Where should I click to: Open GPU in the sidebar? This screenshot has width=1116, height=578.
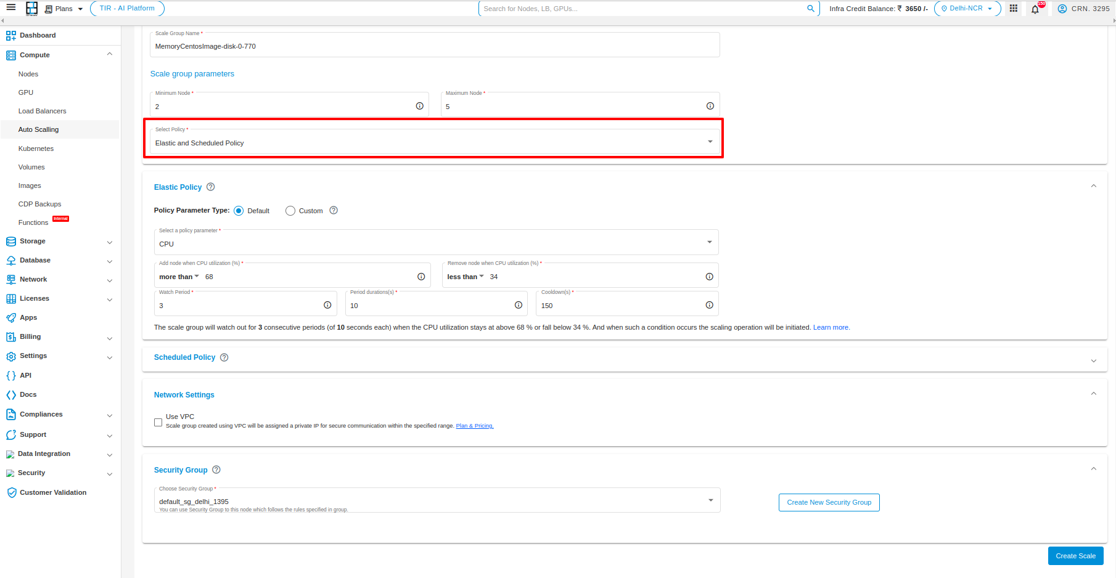[26, 92]
